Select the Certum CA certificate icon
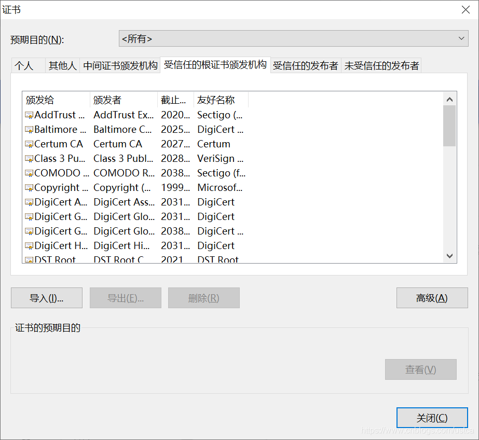 (28, 144)
